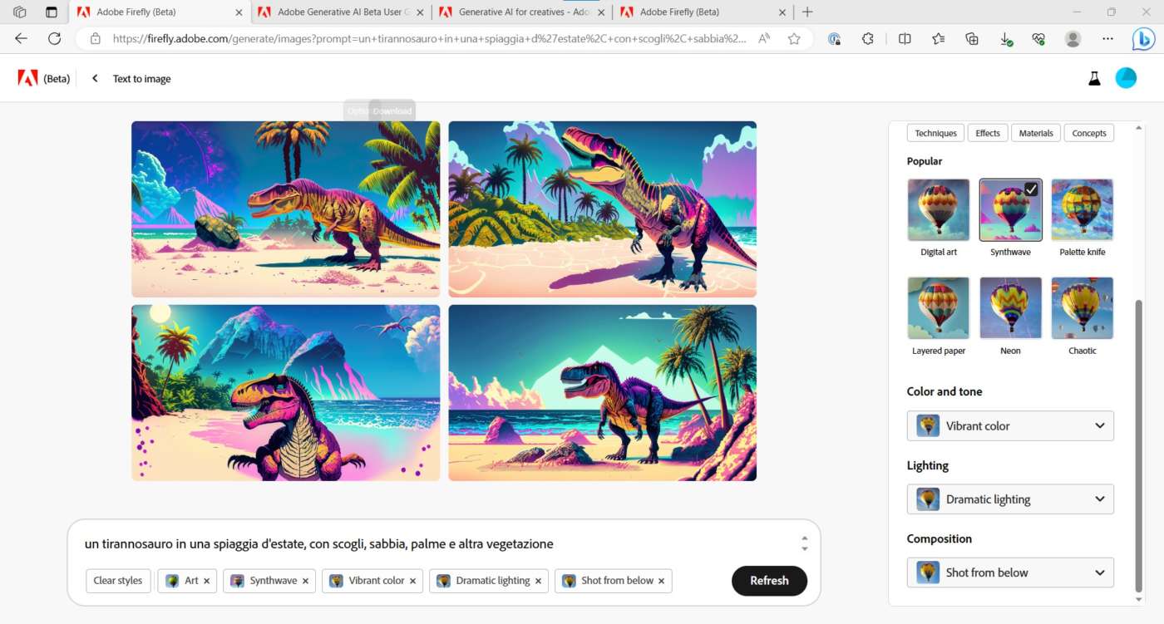View site information via the lock icon

pyautogui.click(x=95, y=38)
